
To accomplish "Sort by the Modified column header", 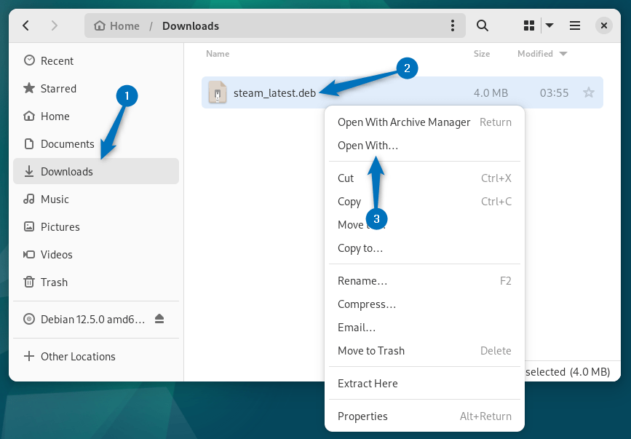I will [535, 54].
